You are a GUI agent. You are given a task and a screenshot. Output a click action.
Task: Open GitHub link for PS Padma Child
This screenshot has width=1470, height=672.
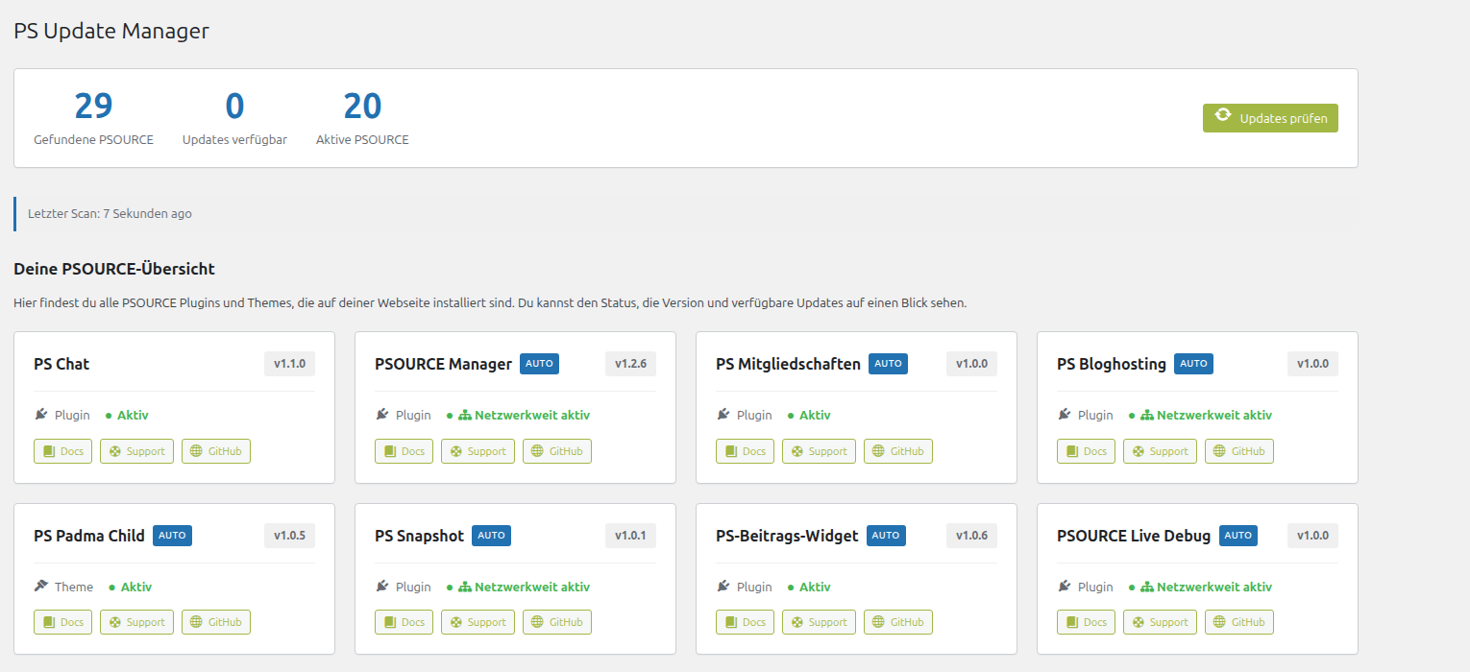pyautogui.click(x=216, y=622)
